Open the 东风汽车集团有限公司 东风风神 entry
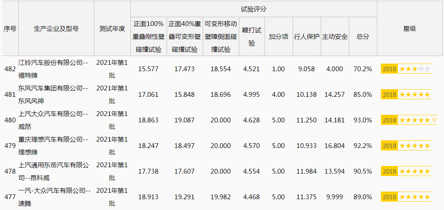444x210 pixels. point(53,94)
